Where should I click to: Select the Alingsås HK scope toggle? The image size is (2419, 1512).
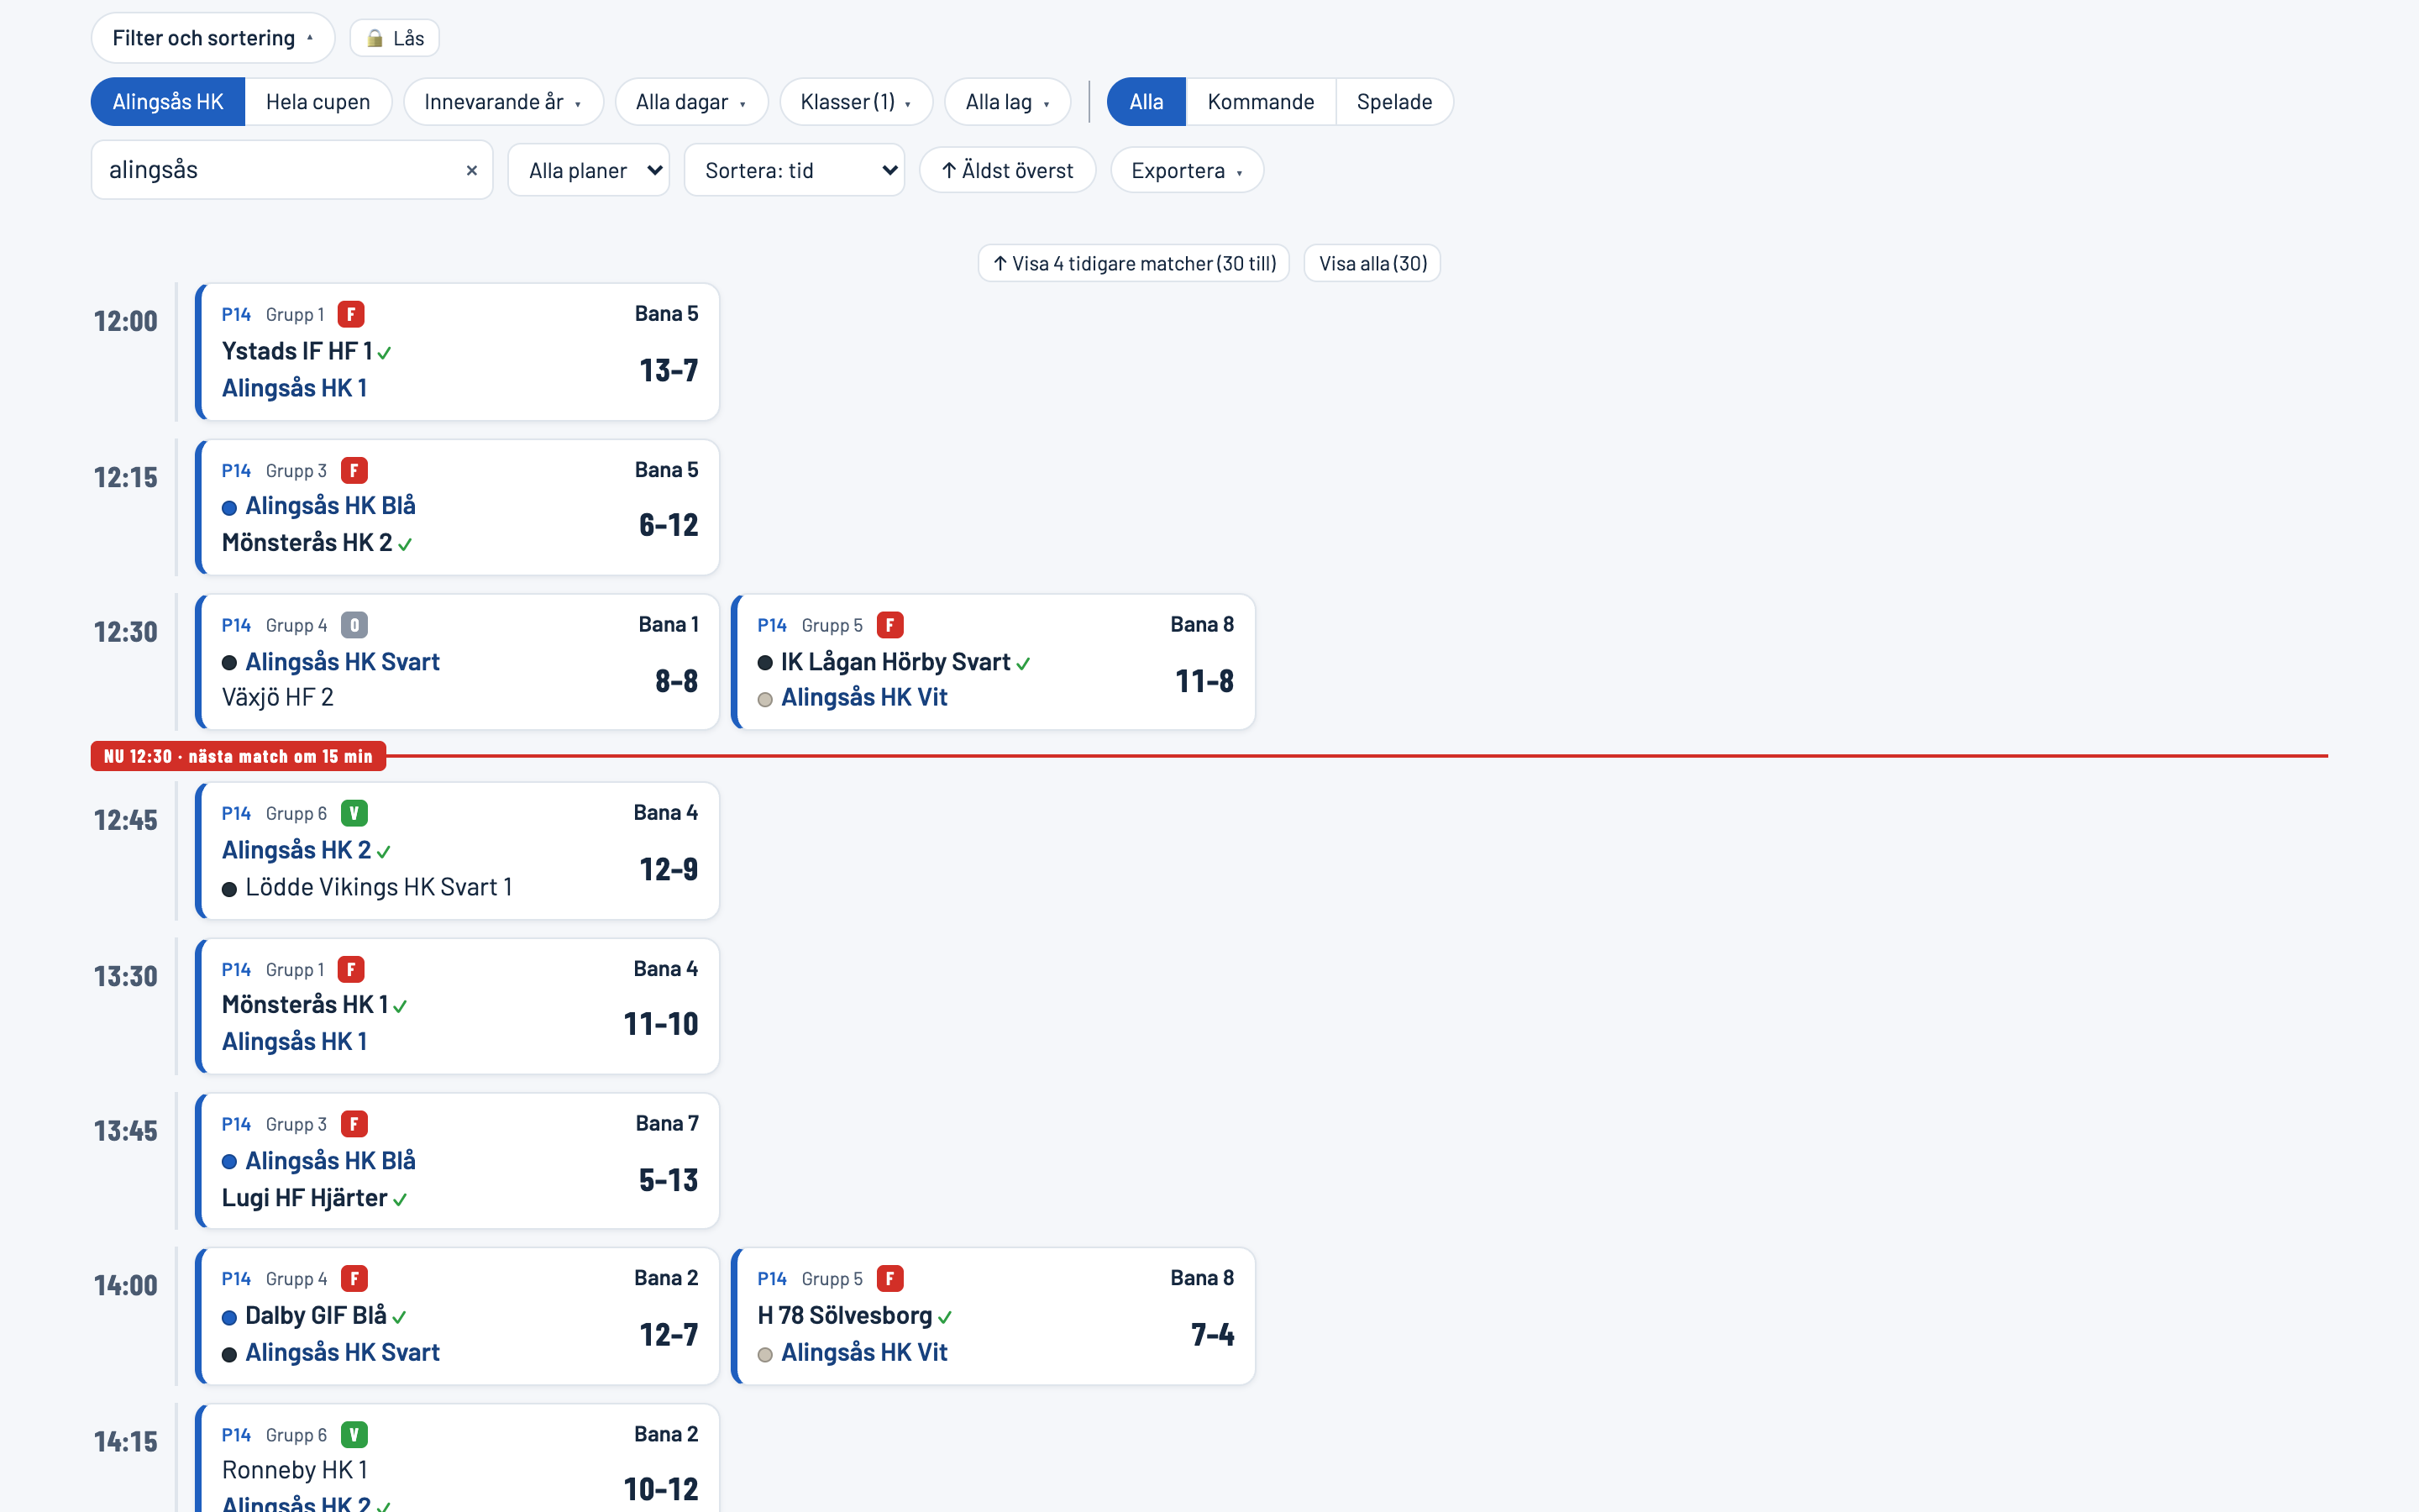(168, 102)
